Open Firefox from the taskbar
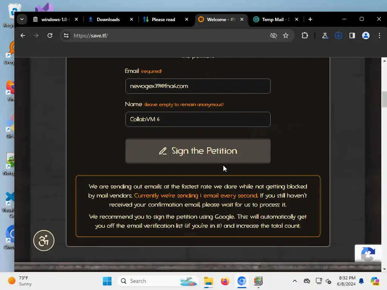 click(225, 281)
